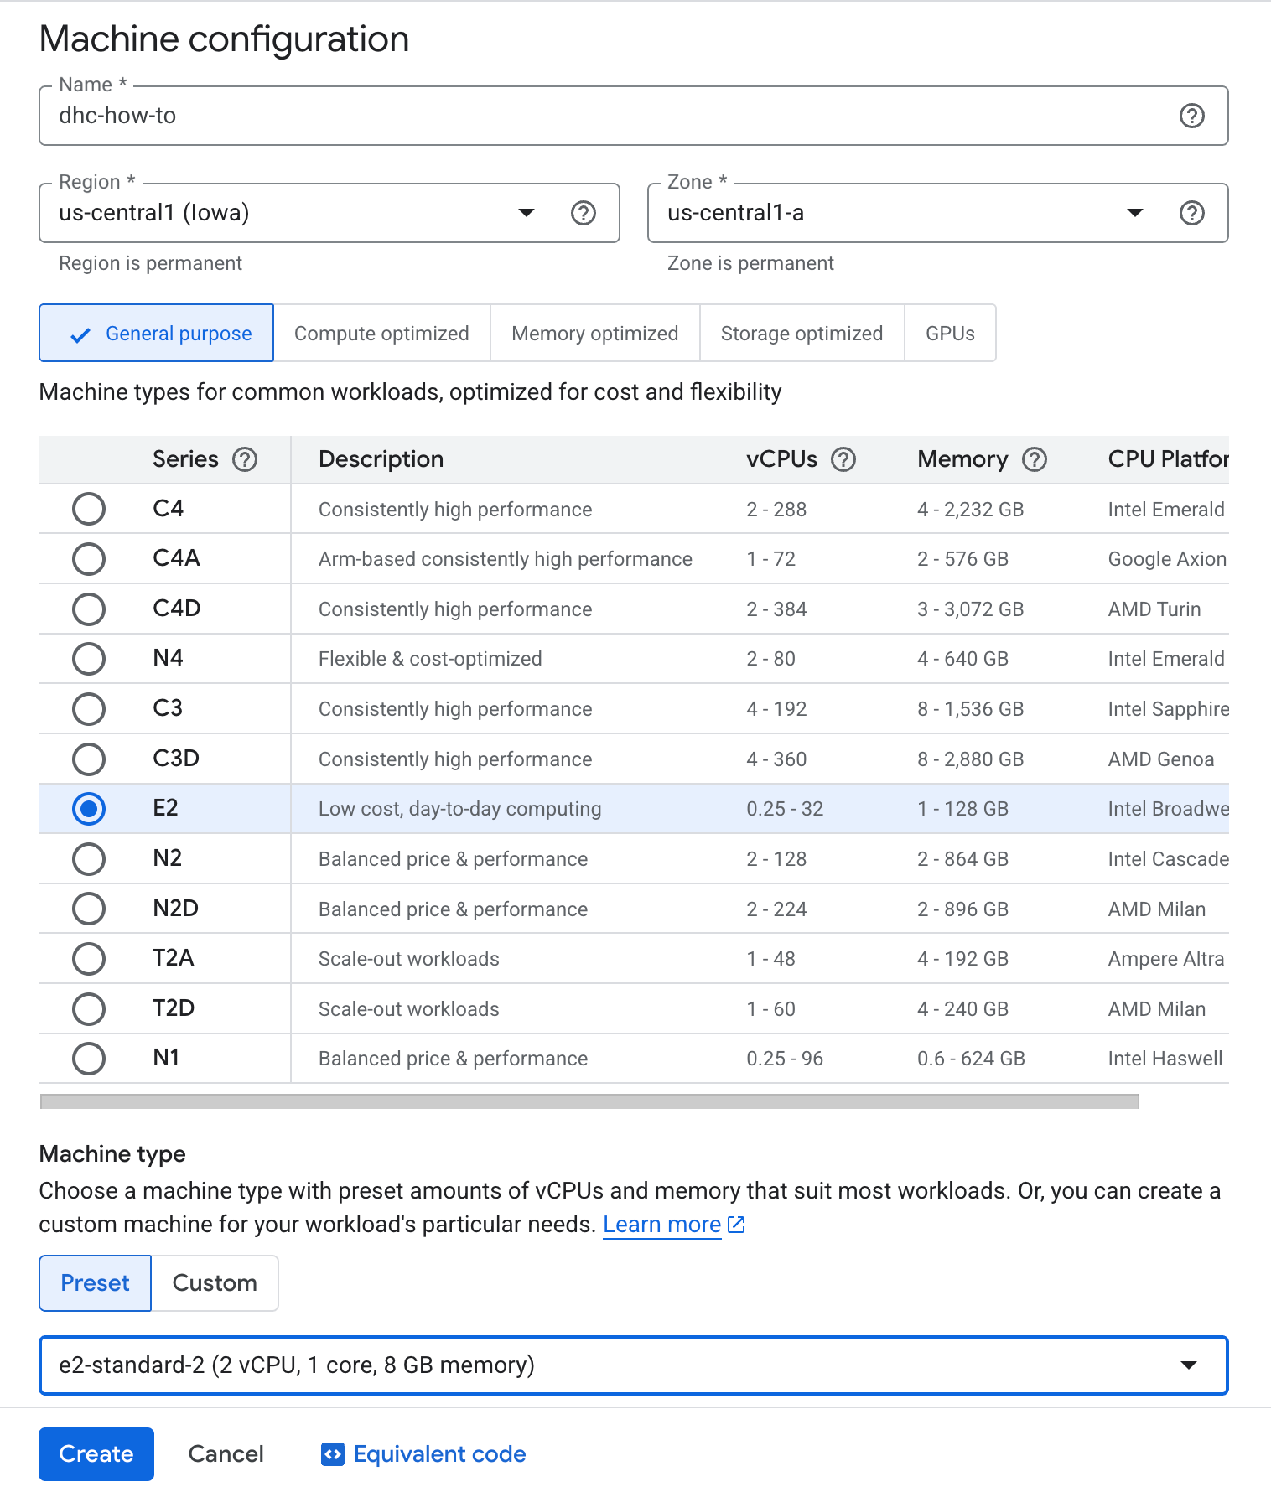This screenshot has width=1271, height=1492.
Task: Click the Equivalent code icon
Action: pyautogui.click(x=332, y=1454)
